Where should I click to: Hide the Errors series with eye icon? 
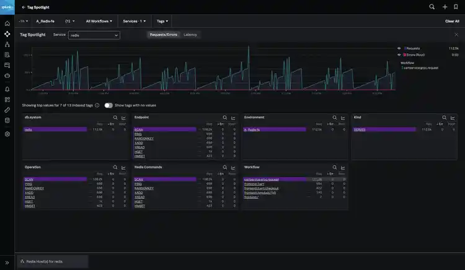[399, 54]
